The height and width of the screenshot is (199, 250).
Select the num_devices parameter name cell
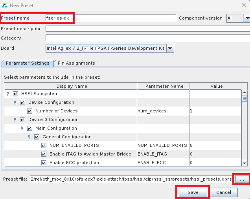click(163, 111)
